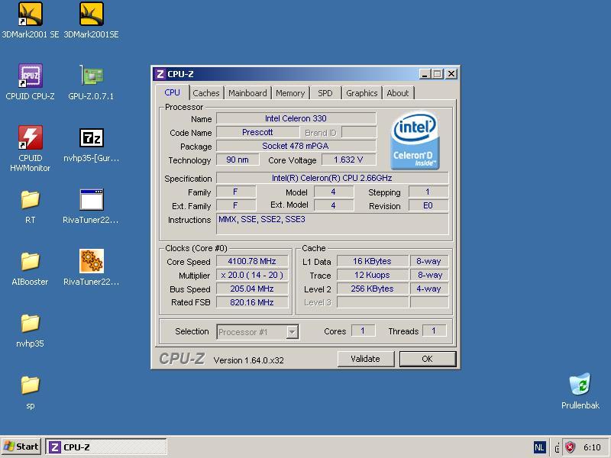Click the Stepping value field
The height and width of the screenshot is (458, 611).
(428, 192)
